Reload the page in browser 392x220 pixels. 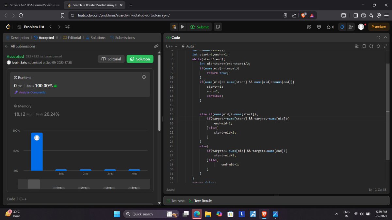[21, 15]
